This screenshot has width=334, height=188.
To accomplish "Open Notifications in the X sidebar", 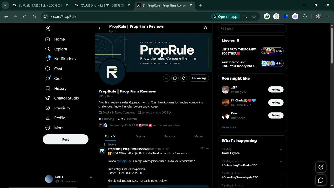I will click(x=61, y=59).
